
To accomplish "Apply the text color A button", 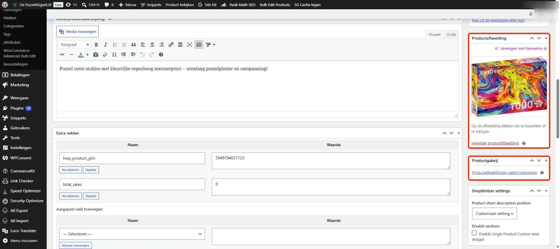I will (81, 55).
